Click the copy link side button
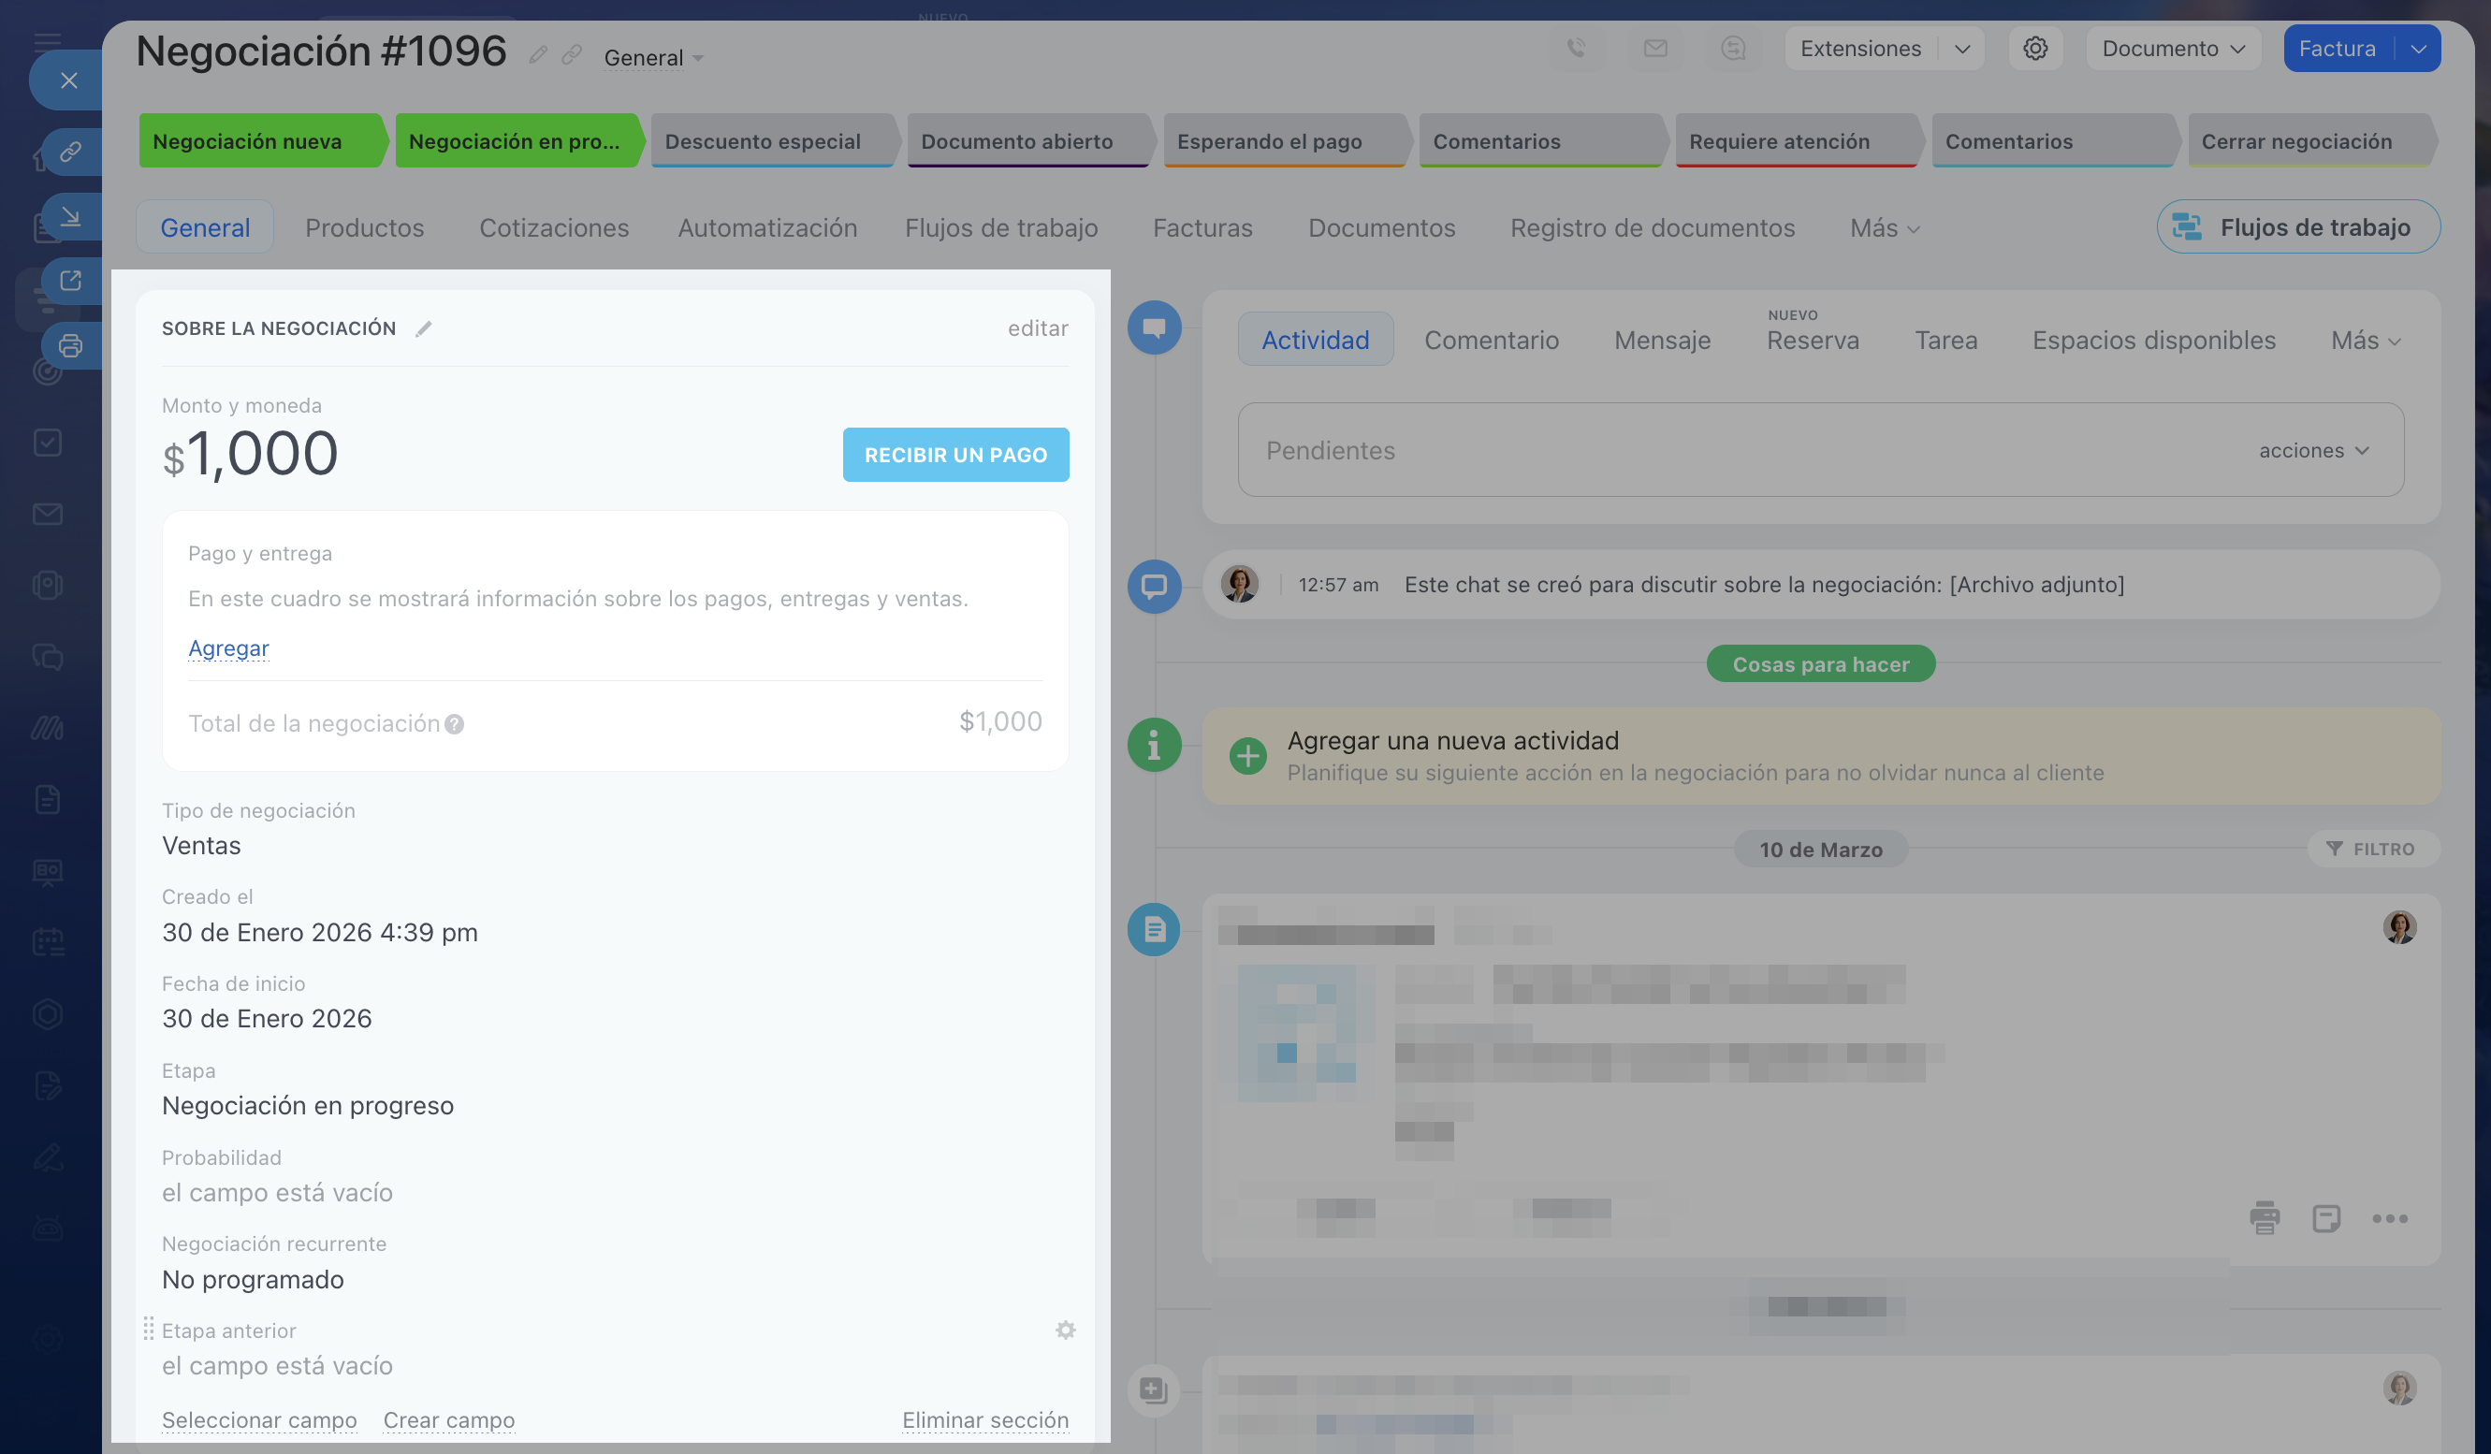 [x=70, y=152]
